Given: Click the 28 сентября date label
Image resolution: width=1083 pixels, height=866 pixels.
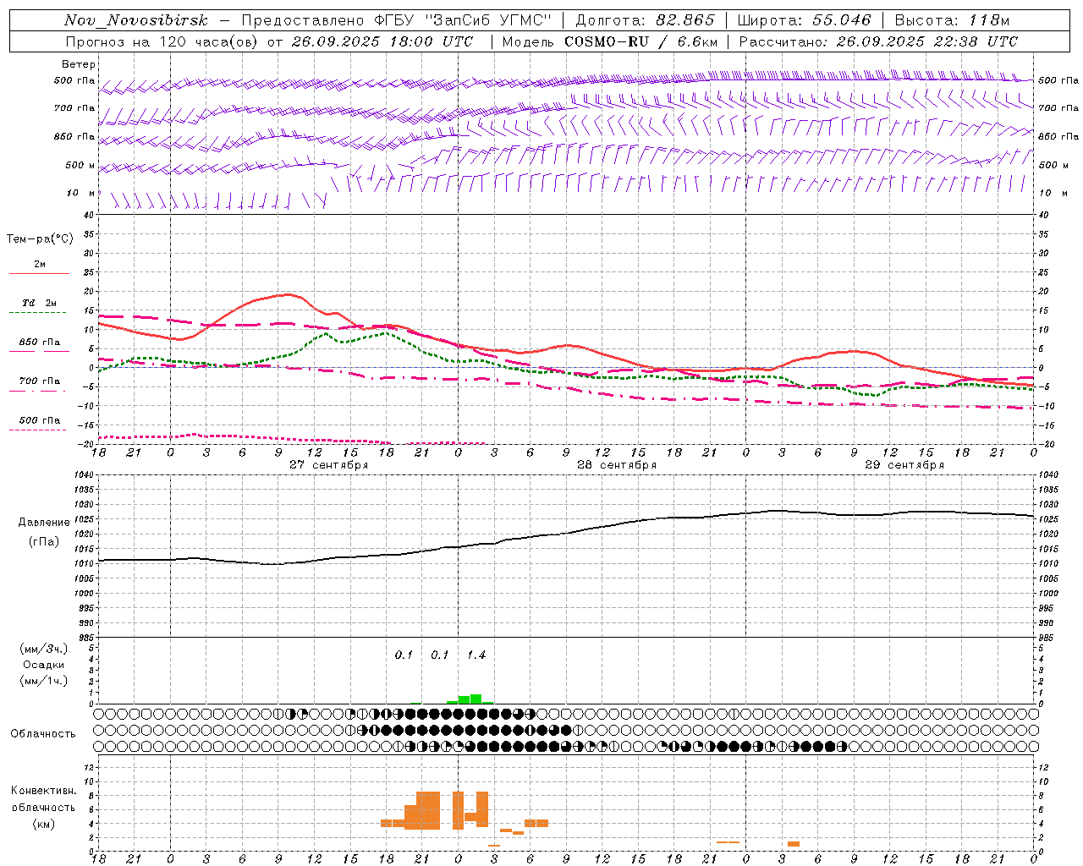Looking at the screenshot, I should (616, 465).
